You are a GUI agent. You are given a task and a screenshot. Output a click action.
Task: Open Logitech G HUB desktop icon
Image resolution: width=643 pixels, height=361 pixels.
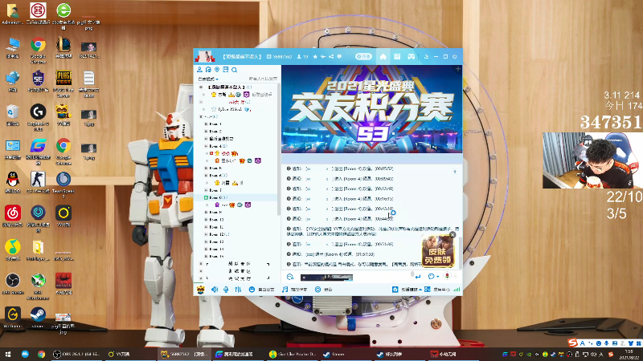tap(38, 117)
